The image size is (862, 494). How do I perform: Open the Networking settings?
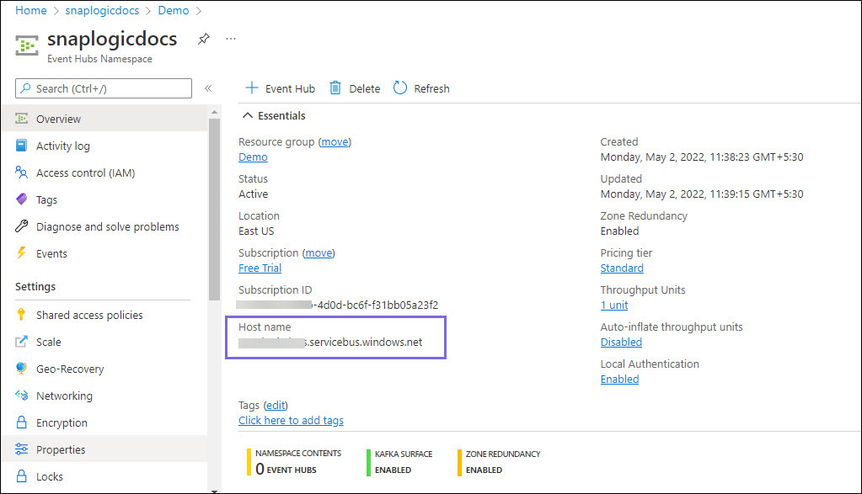[68, 396]
